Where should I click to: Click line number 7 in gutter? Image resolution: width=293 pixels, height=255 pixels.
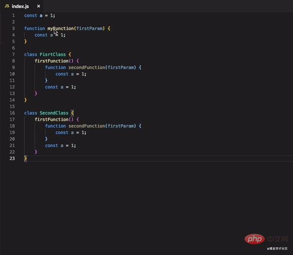click(13, 54)
